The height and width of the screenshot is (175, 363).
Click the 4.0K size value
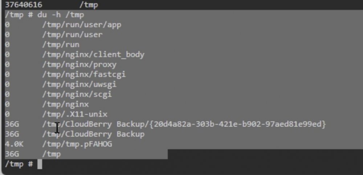click(x=14, y=144)
